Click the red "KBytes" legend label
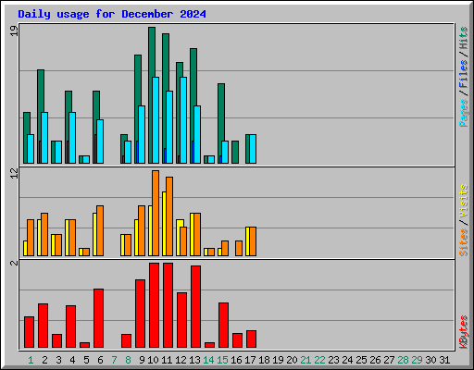Image resolution: width=474 pixels, height=370 pixels. (463, 332)
